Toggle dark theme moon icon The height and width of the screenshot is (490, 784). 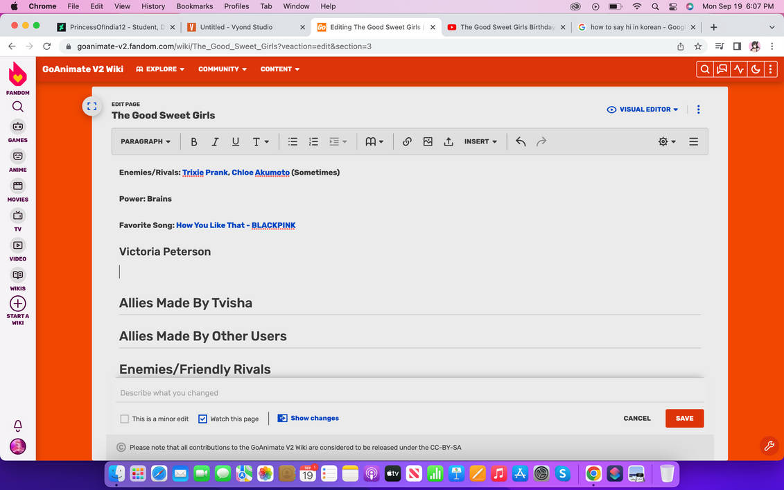(x=756, y=69)
